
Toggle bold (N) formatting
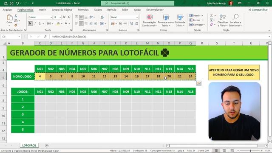pos(30,23)
